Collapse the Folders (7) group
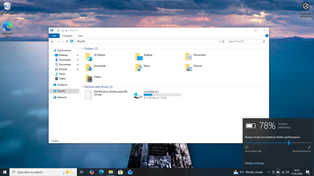This screenshot has height=176, width=314. (82, 49)
